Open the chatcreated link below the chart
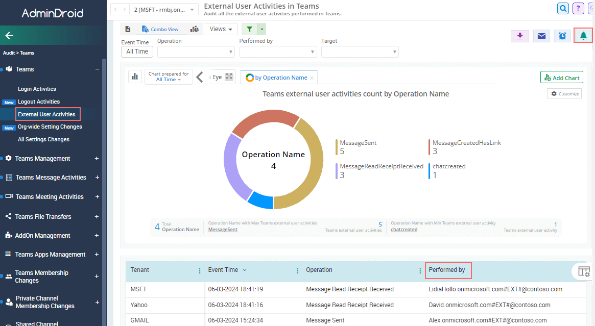 tap(403, 229)
